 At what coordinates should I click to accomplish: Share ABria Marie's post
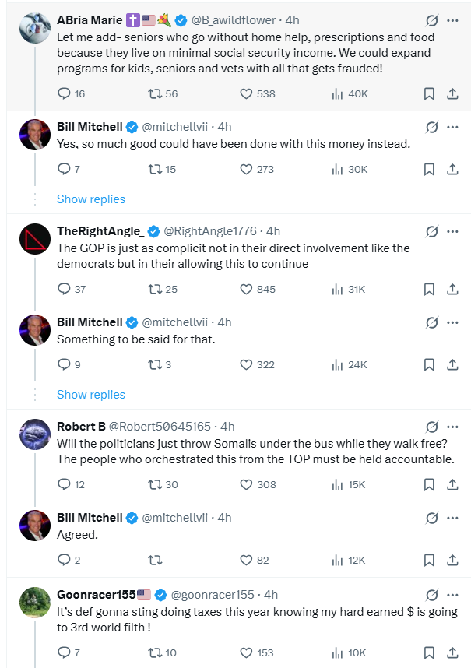[452, 94]
